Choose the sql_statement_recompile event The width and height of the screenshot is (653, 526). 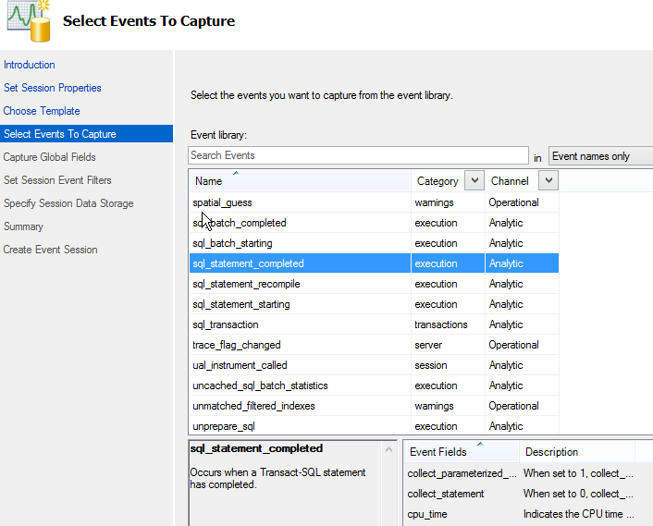coord(246,284)
